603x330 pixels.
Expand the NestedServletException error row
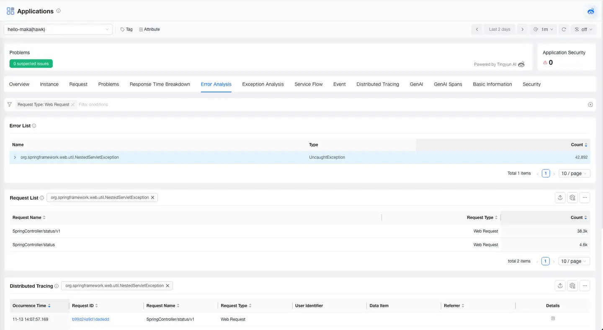click(x=15, y=158)
